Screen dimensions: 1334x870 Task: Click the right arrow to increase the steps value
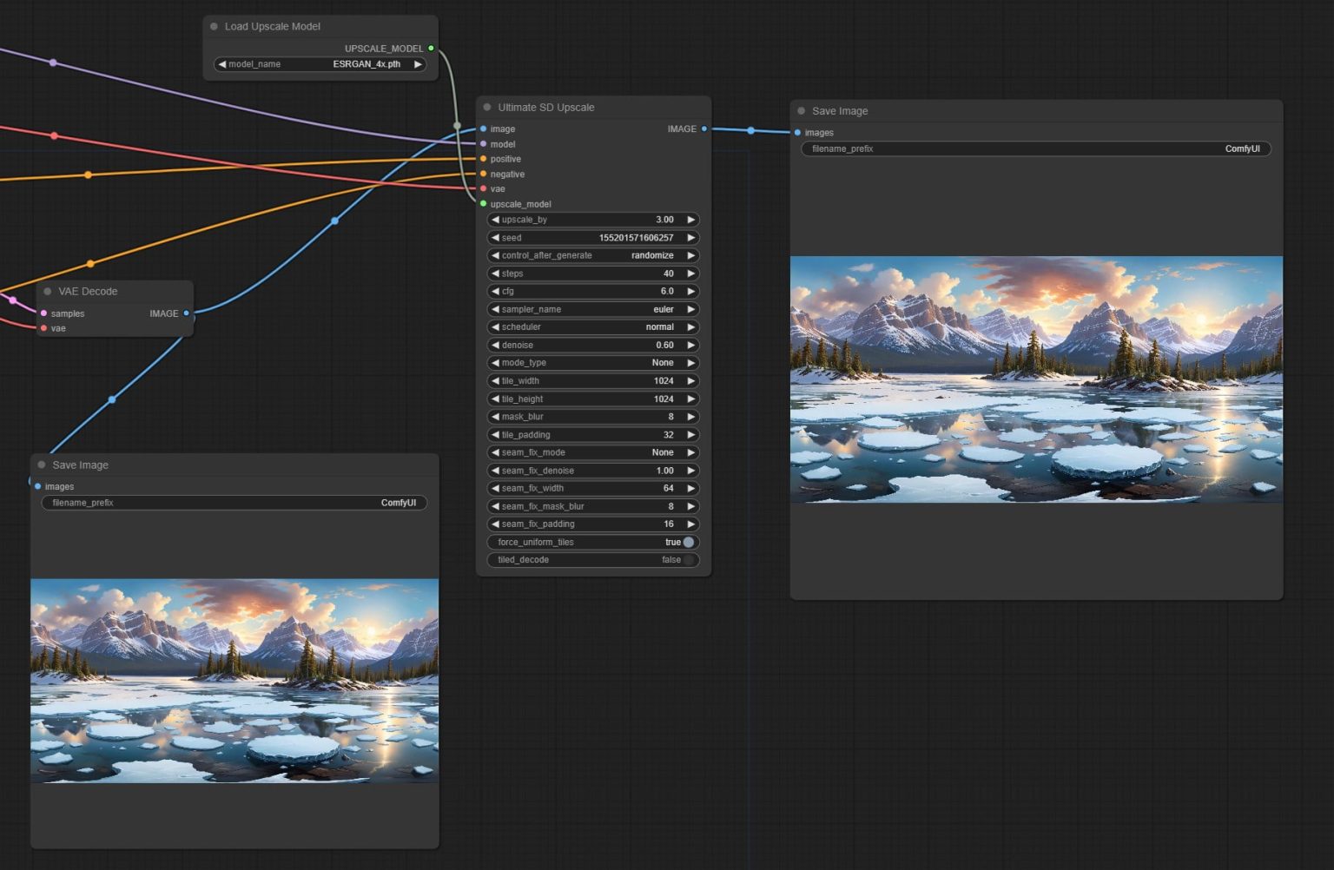point(690,273)
